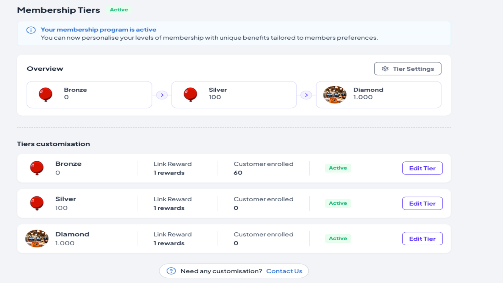The height and width of the screenshot is (283, 503).
Task: Toggle the Active status badge on Bronze tier
Action: coord(338,168)
